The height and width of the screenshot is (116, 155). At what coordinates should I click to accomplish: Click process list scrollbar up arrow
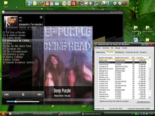150,57
